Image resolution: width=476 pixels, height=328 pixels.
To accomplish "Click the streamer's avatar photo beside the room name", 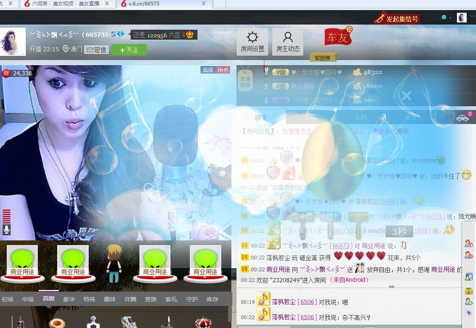I will [x=13, y=41].
